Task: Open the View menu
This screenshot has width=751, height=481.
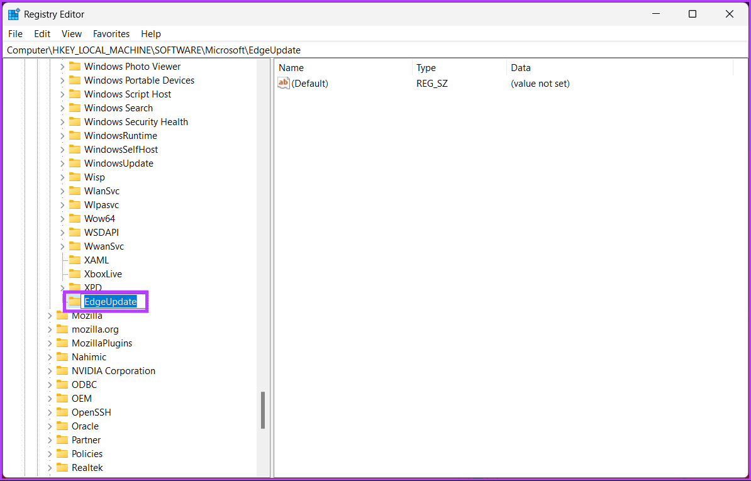Action: tap(71, 34)
